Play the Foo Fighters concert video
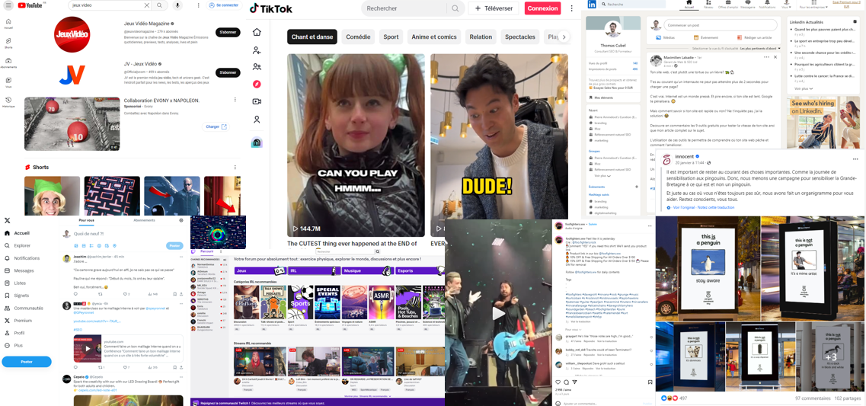 click(498, 313)
